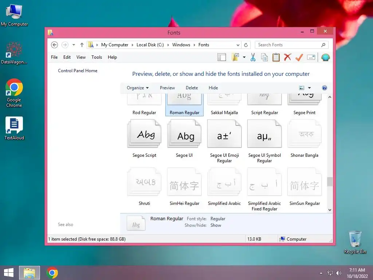Open the Control Panel Home link
Screen dimensions: 373x280
(78, 71)
